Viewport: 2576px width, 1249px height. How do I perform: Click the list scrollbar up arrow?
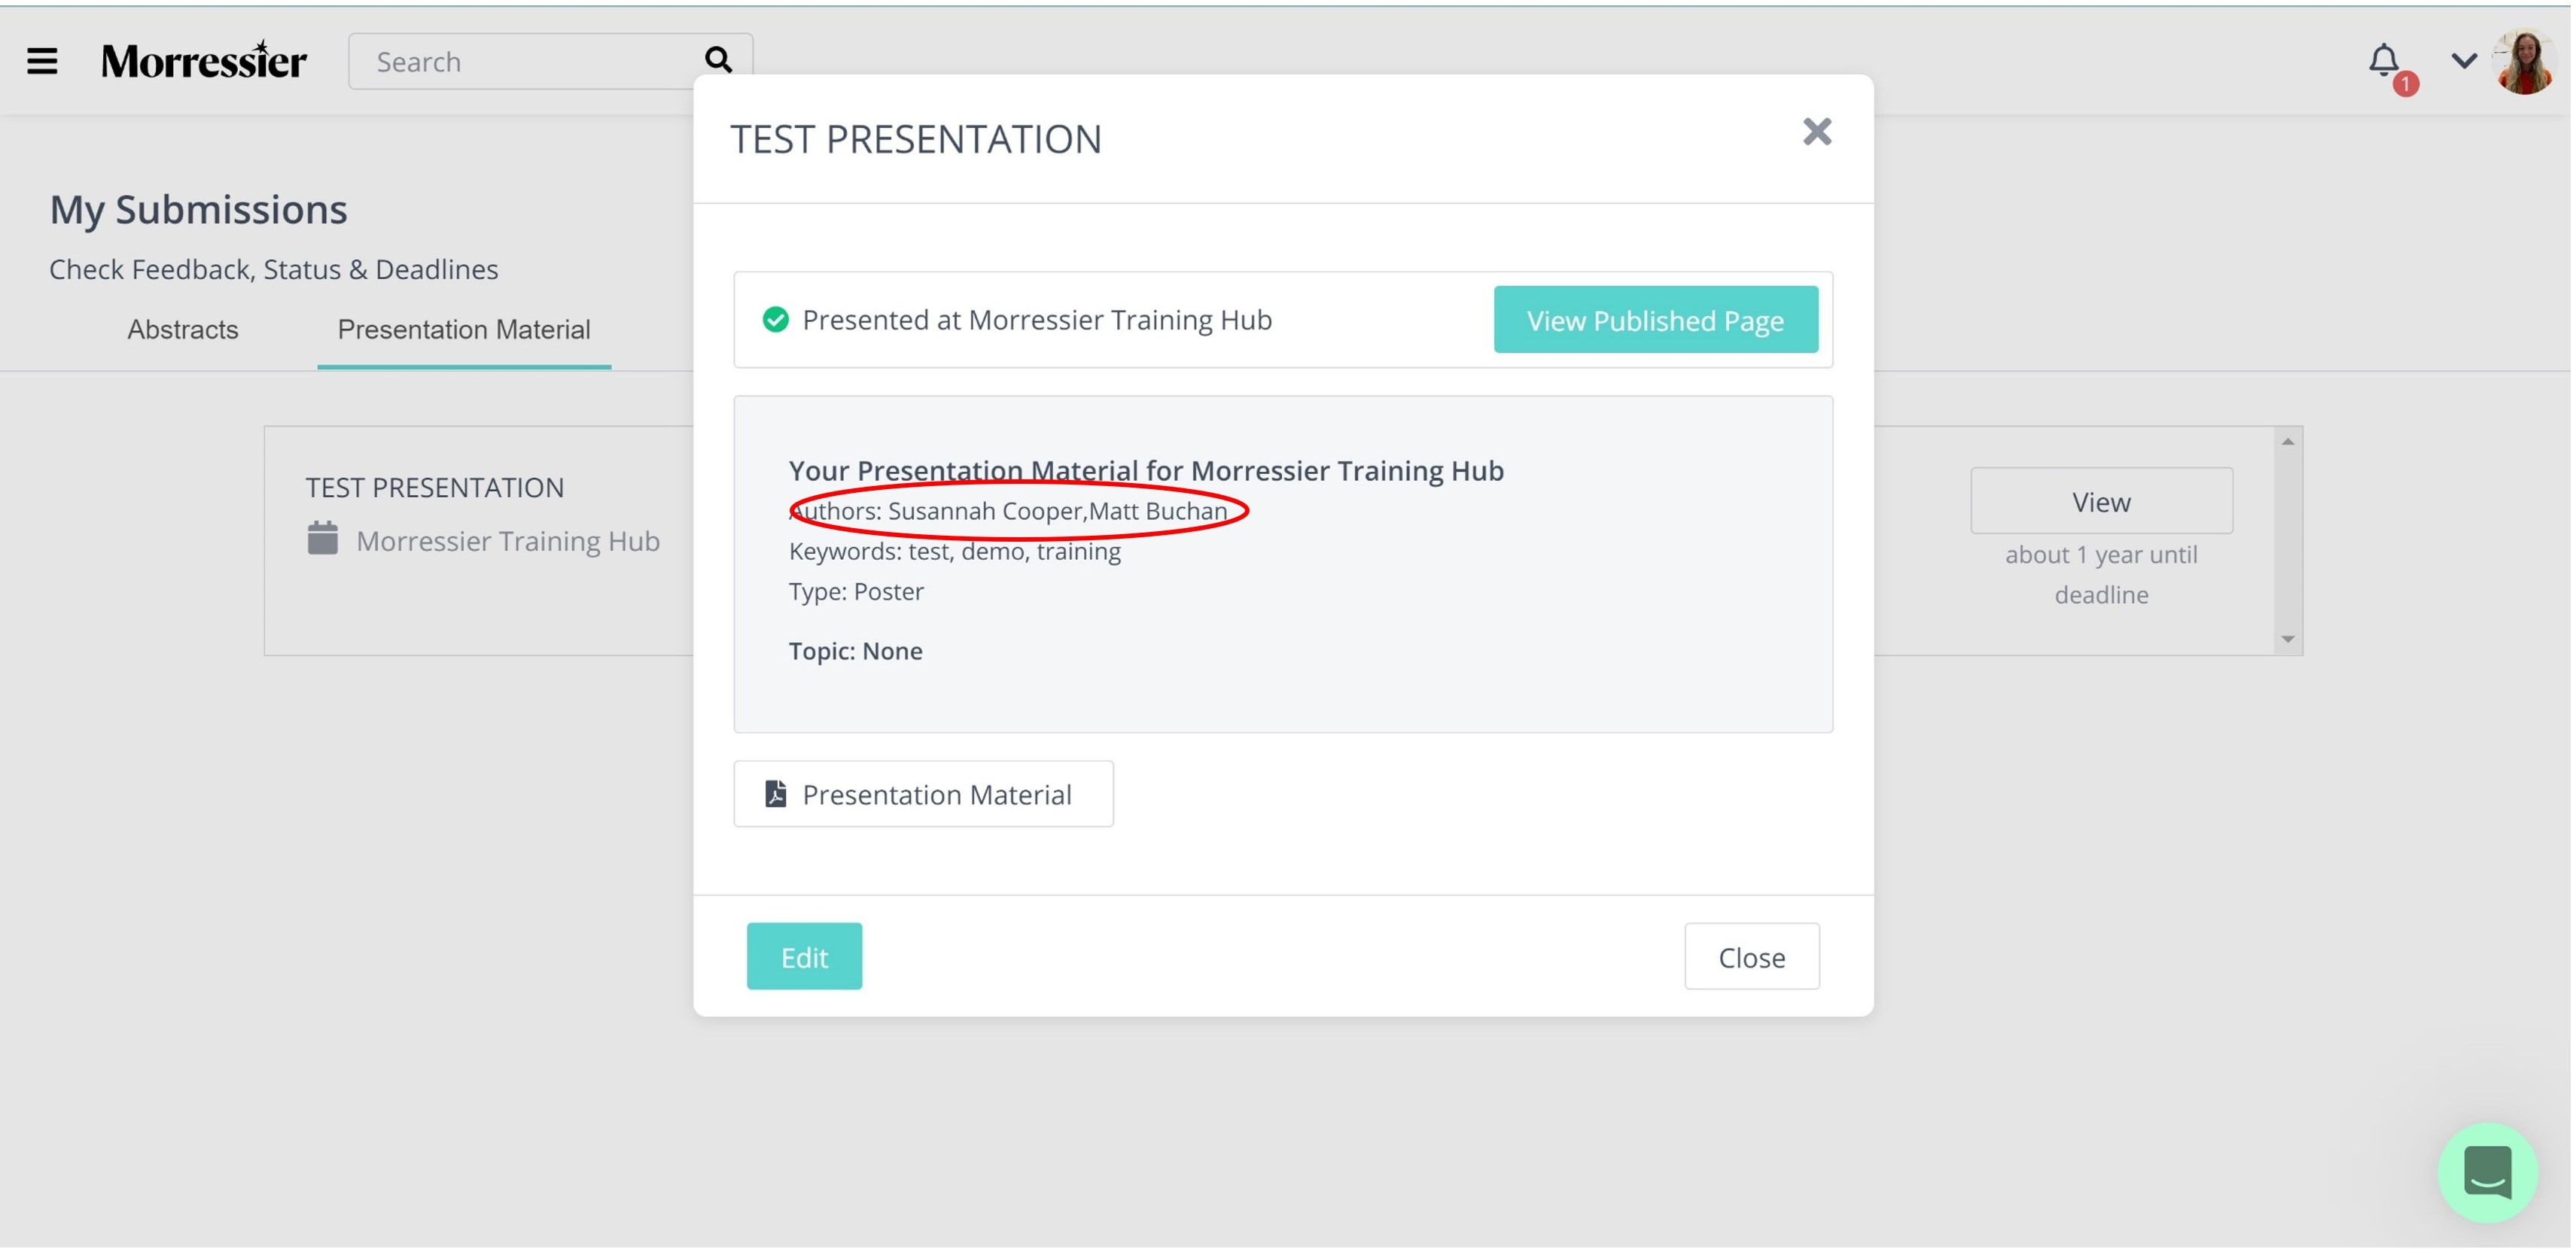pyautogui.click(x=2288, y=442)
